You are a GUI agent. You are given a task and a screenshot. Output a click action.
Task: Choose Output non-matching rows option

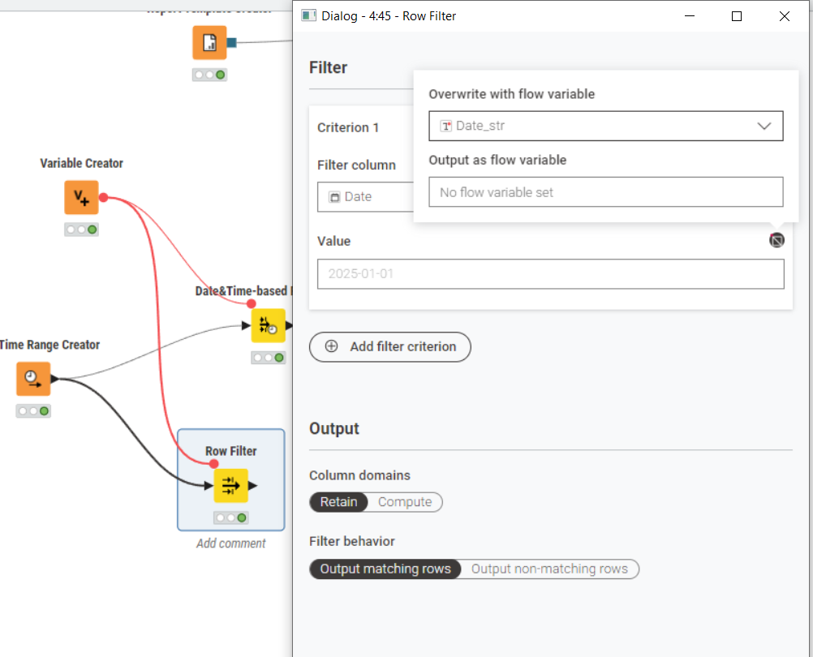pos(549,569)
